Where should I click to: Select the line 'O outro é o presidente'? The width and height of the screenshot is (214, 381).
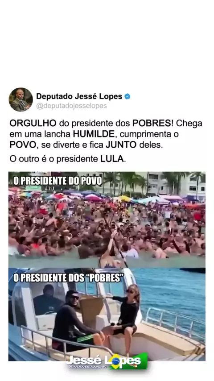point(54,159)
